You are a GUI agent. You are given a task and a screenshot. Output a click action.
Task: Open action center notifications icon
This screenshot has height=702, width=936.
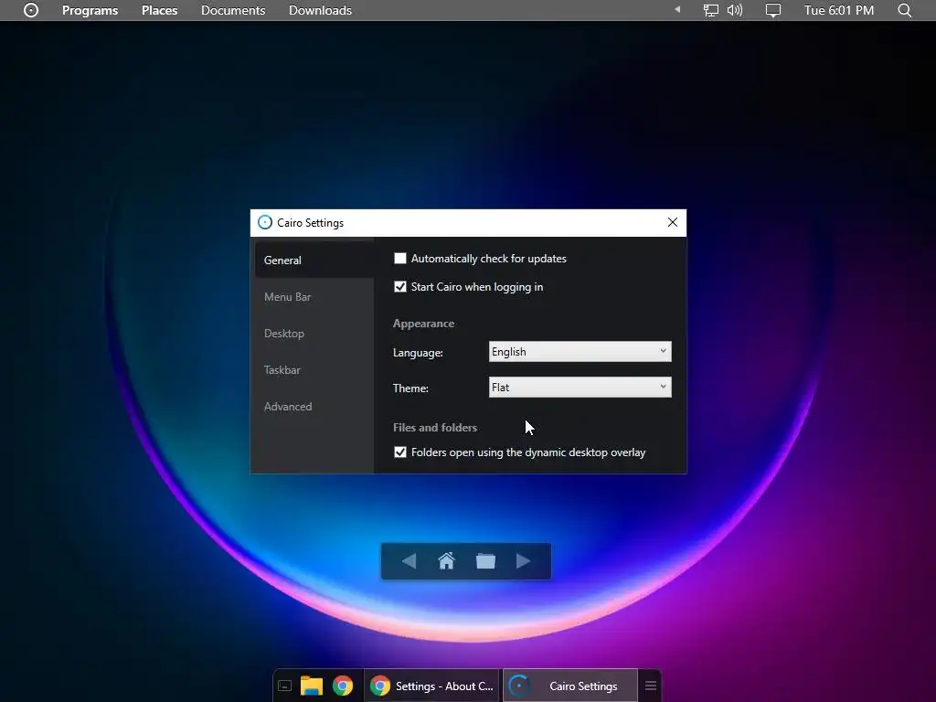tap(773, 10)
